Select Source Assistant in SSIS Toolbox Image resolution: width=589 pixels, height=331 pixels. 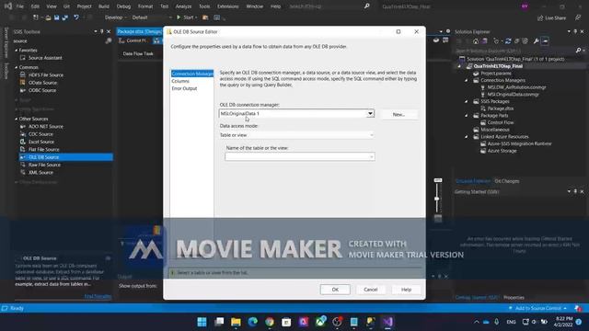coord(45,58)
